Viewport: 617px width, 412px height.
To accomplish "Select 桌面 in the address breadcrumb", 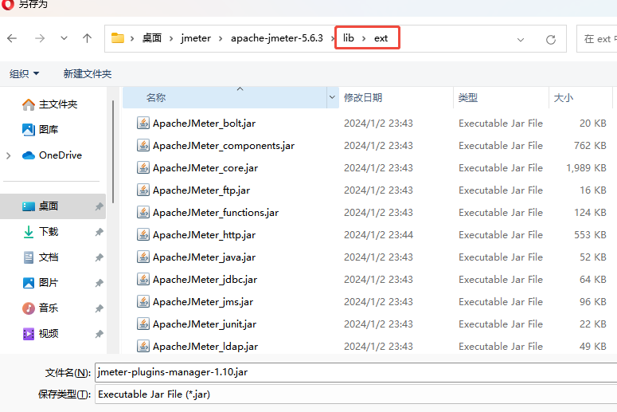I will click(x=152, y=38).
